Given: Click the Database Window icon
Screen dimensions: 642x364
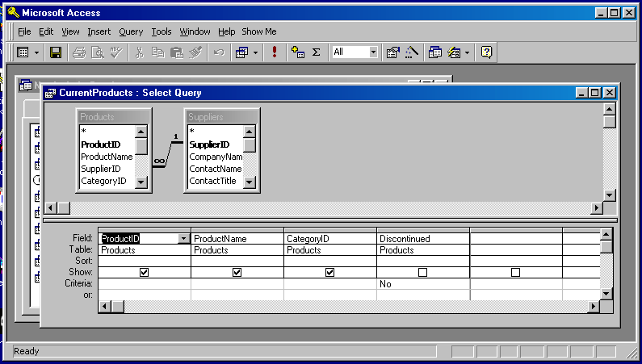Looking at the screenshot, I should coord(436,52).
